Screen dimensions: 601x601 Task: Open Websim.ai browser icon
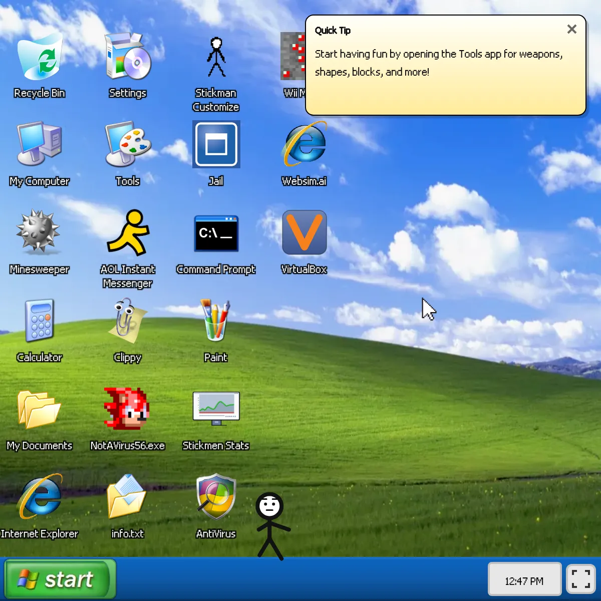(x=304, y=145)
